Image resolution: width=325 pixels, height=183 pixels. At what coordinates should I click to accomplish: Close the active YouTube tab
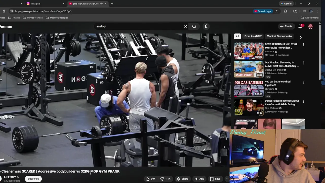coord(106,4)
